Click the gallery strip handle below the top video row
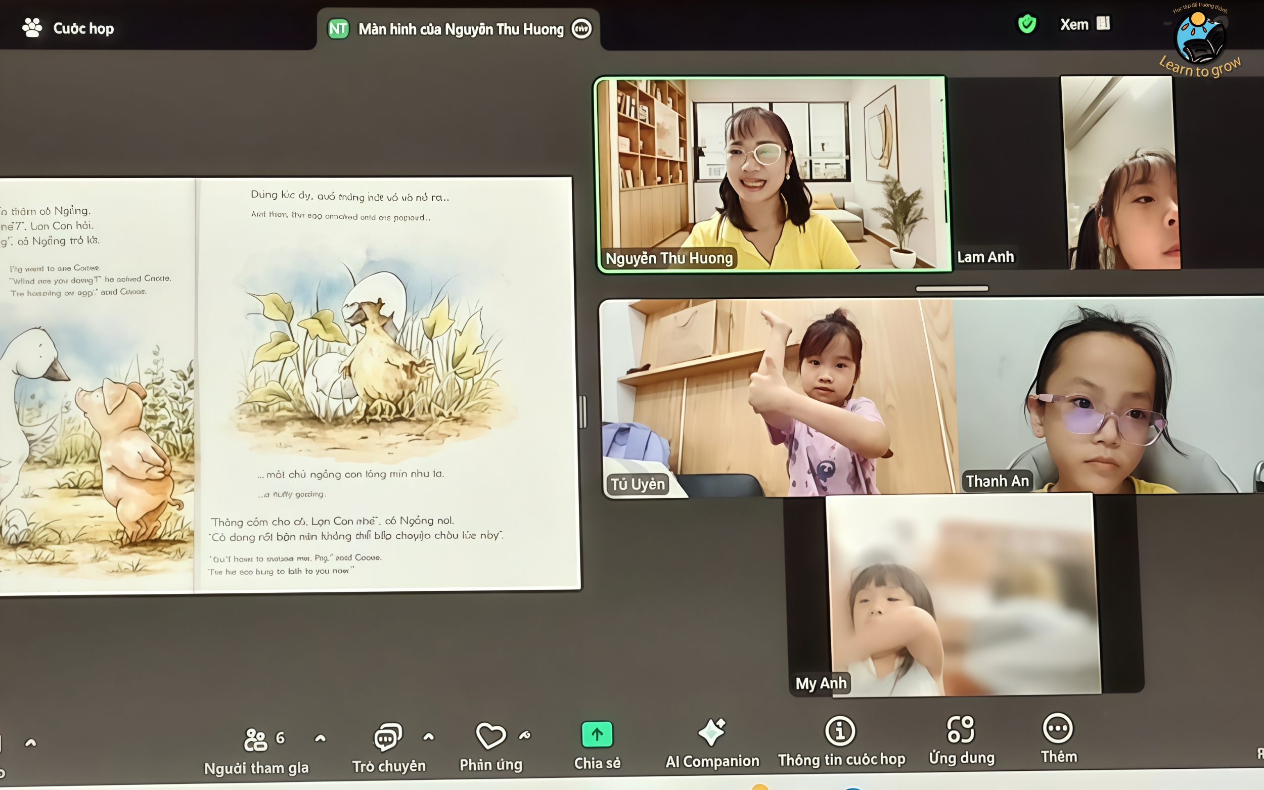Viewport: 1264px width, 790px height. (x=952, y=289)
